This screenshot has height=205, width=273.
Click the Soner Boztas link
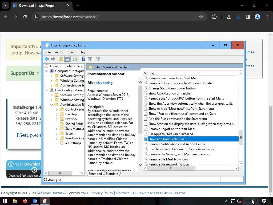point(52,193)
